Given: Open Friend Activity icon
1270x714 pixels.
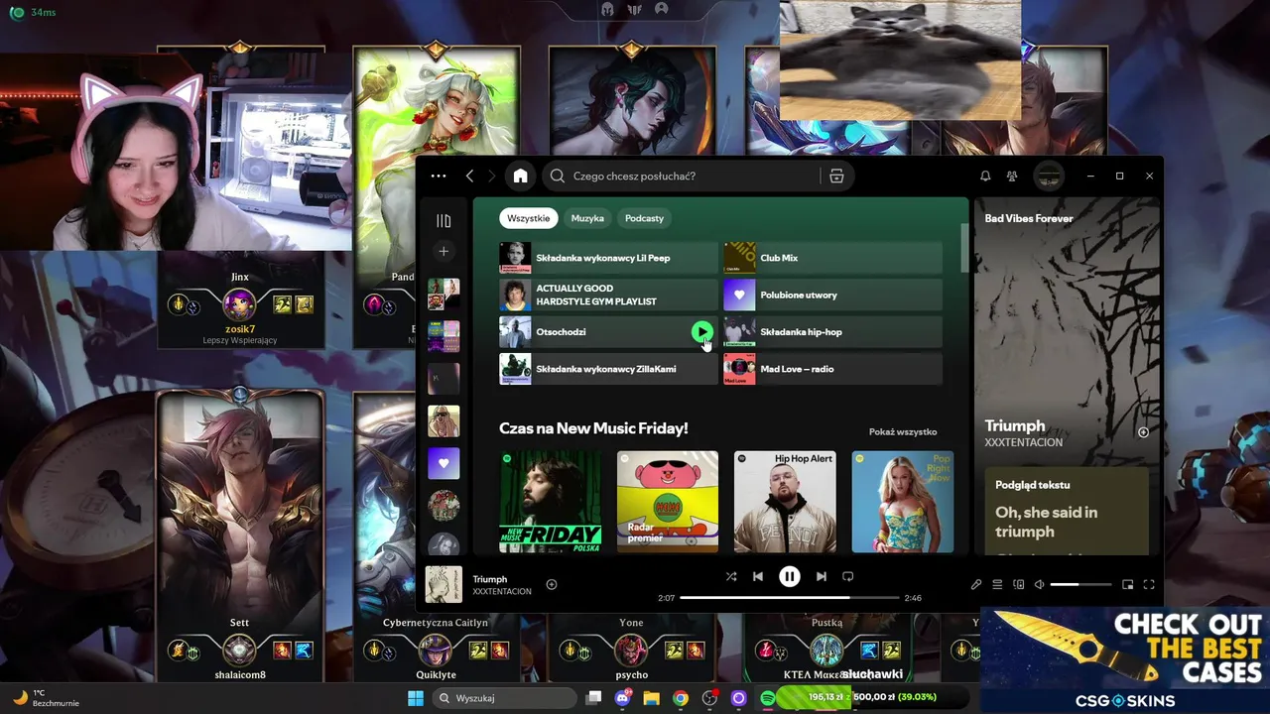Looking at the screenshot, I should point(1012,176).
